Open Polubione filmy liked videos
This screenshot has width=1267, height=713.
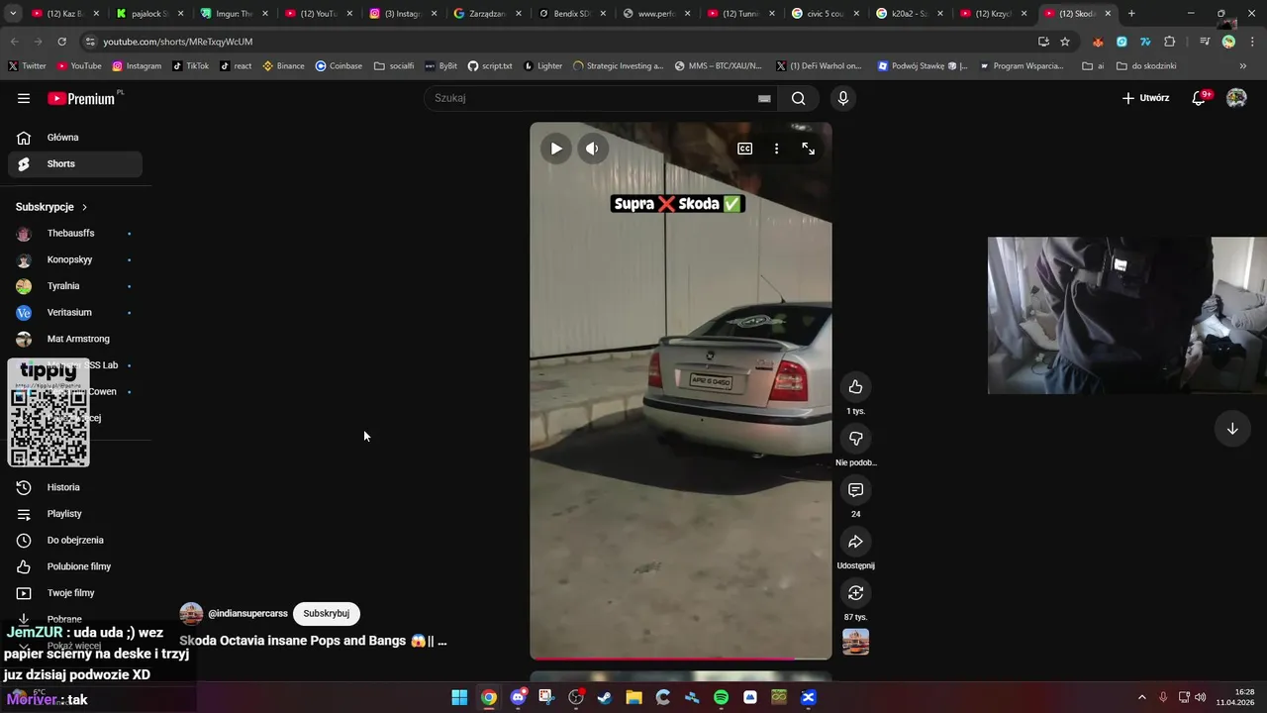coord(75,566)
